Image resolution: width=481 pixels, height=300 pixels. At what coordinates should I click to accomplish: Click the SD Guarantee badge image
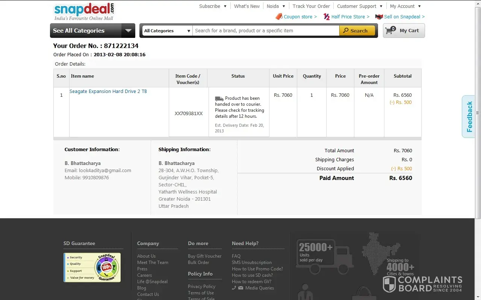[92, 267]
